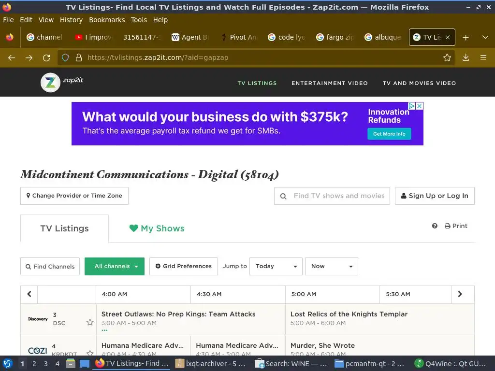The image size is (495, 371).
Task: Open the Firefox downloads panel
Action: (x=466, y=57)
